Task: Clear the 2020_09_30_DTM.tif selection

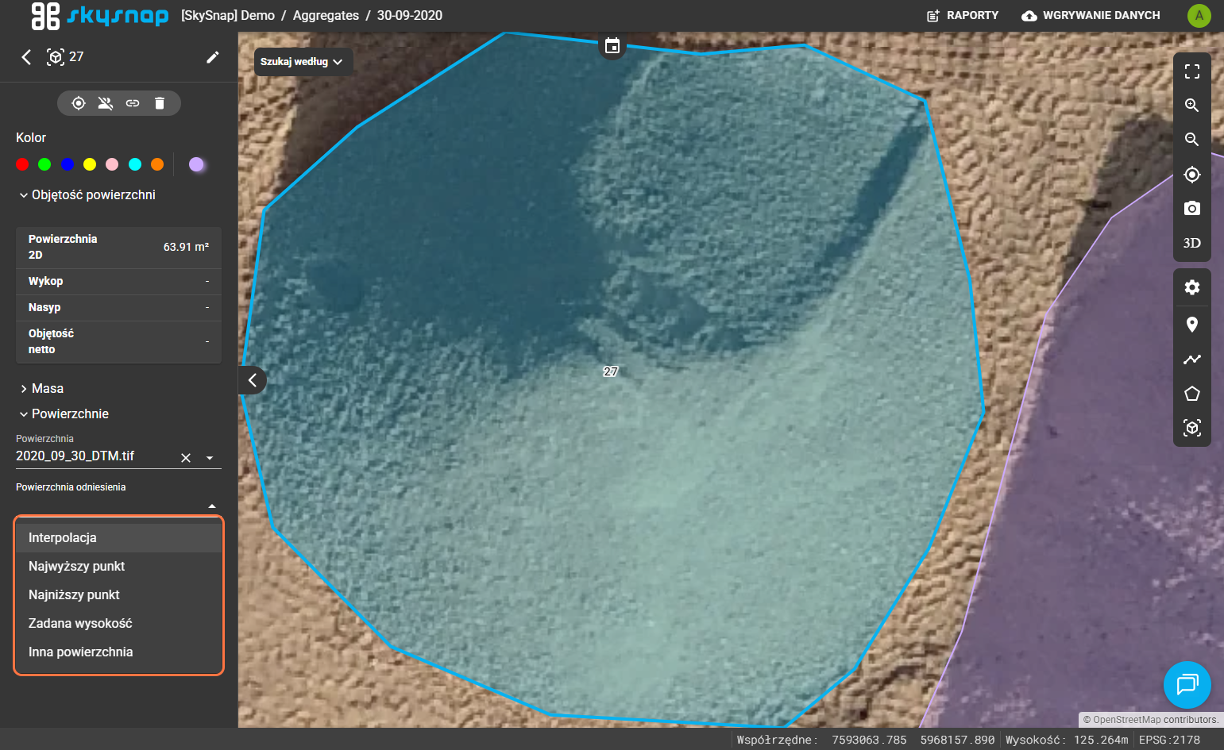Action: (186, 458)
